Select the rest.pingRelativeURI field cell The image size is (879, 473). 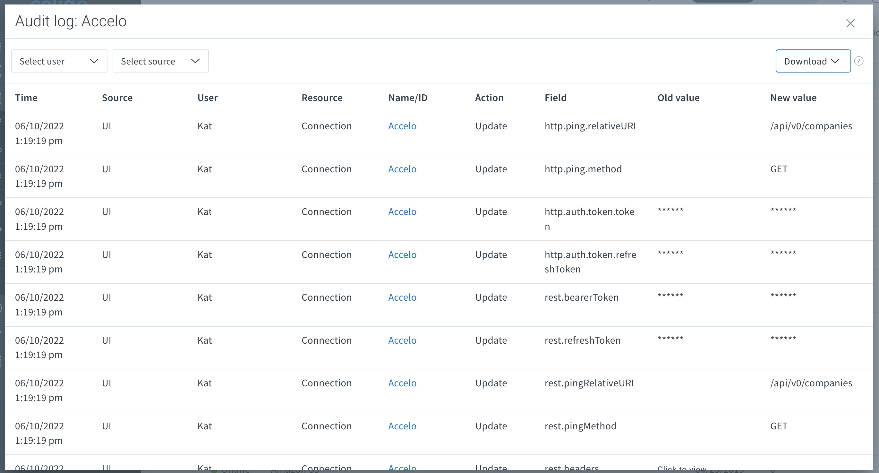589,383
